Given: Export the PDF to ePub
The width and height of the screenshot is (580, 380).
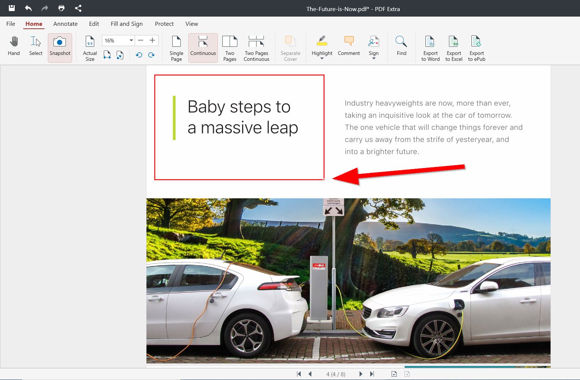Looking at the screenshot, I should click(x=476, y=48).
